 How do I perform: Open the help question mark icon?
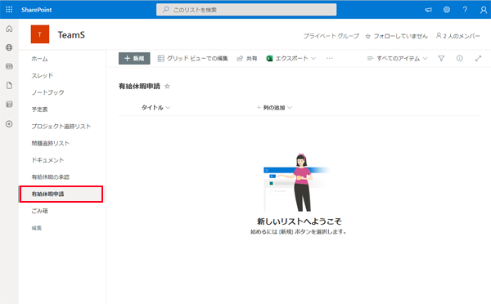point(465,10)
